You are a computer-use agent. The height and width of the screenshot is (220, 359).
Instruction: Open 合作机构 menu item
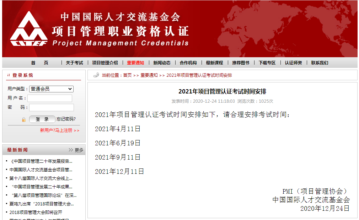coord(188,63)
